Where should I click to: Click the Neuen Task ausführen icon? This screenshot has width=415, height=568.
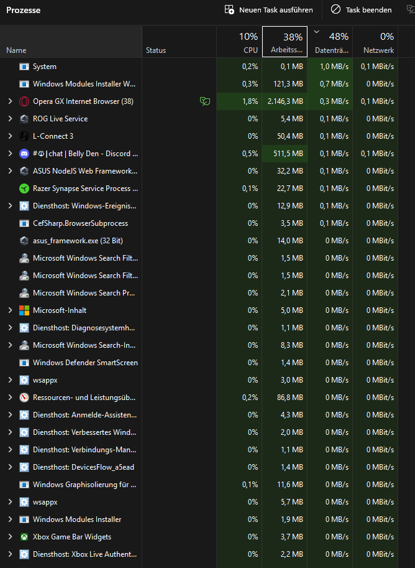pos(229,10)
